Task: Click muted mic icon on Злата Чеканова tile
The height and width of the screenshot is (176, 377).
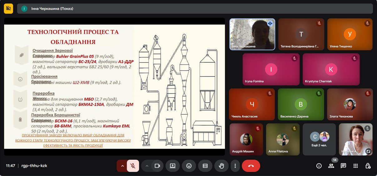Action: pos(368,93)
